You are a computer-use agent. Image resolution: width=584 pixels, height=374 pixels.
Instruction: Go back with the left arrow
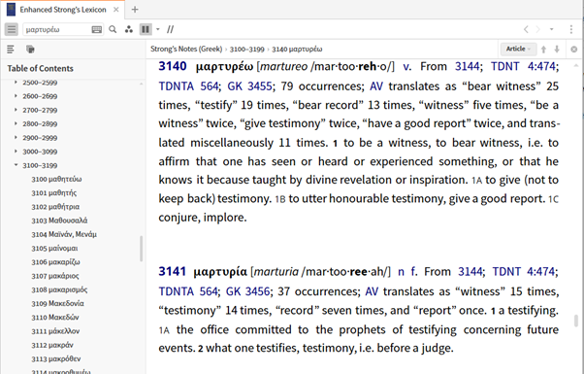pos(526,29)
